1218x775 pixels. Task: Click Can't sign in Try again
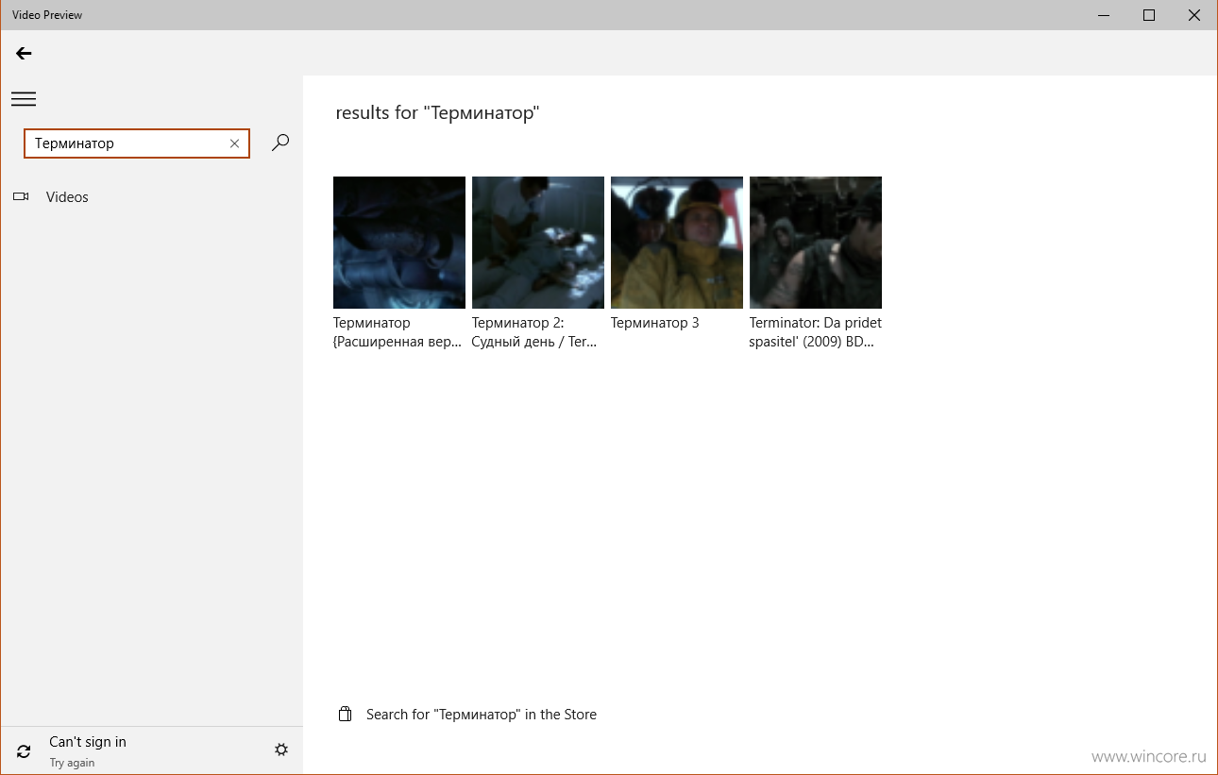tap(88, 751)
